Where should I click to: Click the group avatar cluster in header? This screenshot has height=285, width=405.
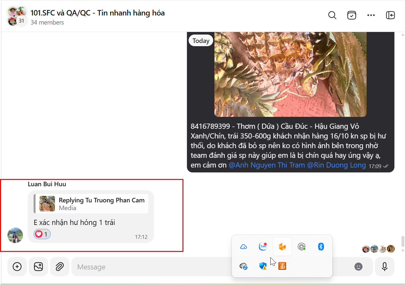pos(17,16)
